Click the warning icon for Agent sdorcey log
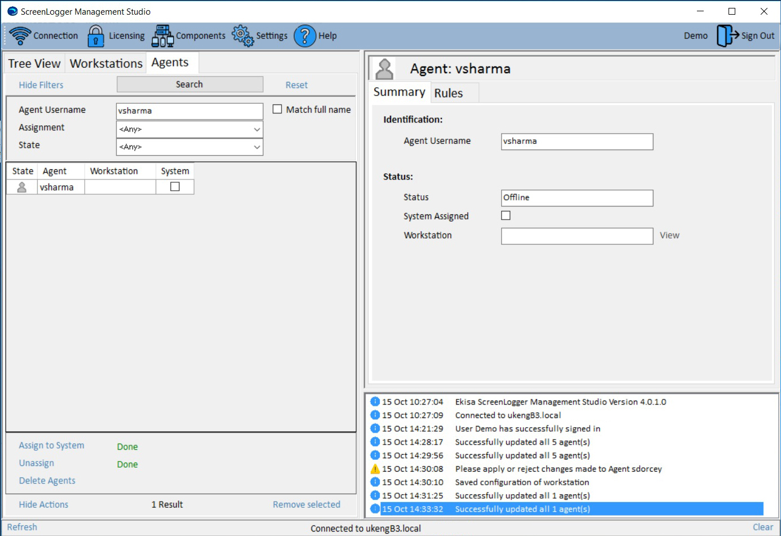The image size is (781, 536). pyautogui.click(x=375, y=469)
